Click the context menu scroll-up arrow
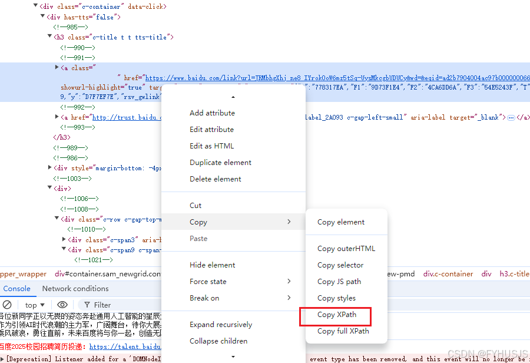 click(233, 97)
